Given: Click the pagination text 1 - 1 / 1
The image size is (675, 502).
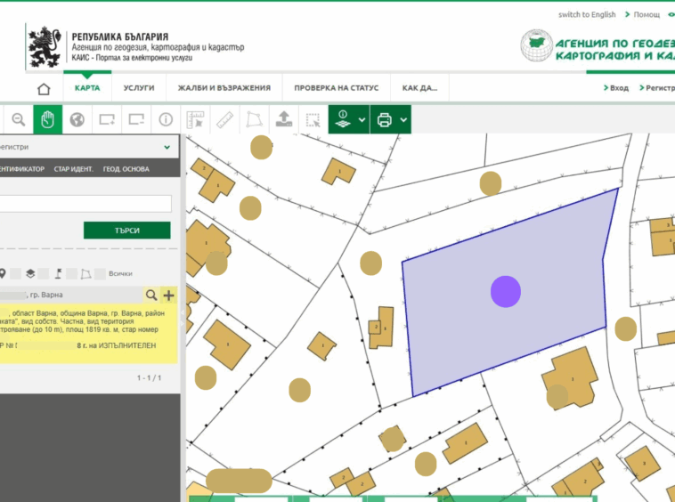Looking at the screenshot, I should click(149, 378).
